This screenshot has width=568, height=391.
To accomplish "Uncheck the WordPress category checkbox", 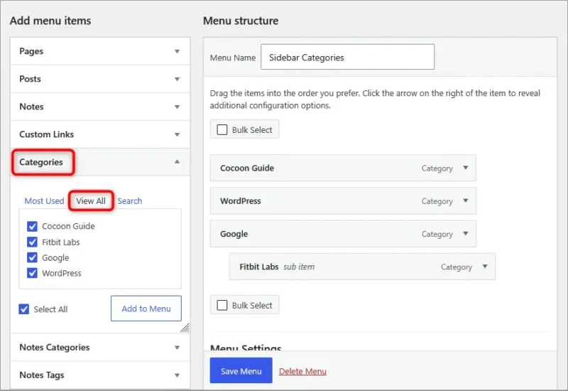I will 32,273.
